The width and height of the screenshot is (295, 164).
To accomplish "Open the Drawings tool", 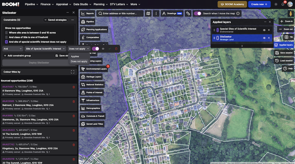I will pyautogui.click(x=172, y=14).
